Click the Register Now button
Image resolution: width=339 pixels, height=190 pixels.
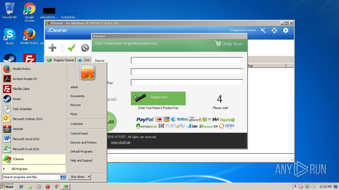158,98
